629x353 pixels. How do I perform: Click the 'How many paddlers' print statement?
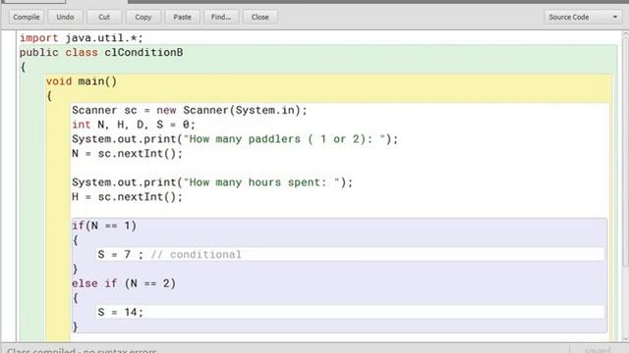pos(235,139)
